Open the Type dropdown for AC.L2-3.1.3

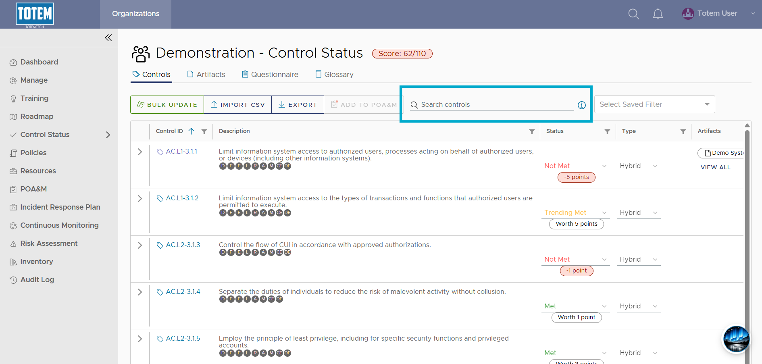[x=639, y=260]
